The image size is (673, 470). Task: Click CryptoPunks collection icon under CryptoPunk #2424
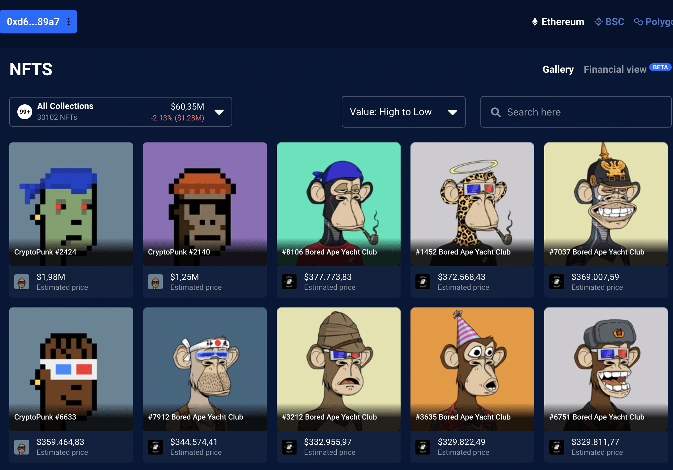point(22,282)
